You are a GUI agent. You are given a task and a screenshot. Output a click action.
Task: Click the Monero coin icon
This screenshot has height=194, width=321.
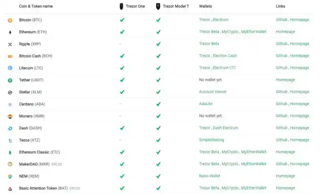[x=10, y=116]
